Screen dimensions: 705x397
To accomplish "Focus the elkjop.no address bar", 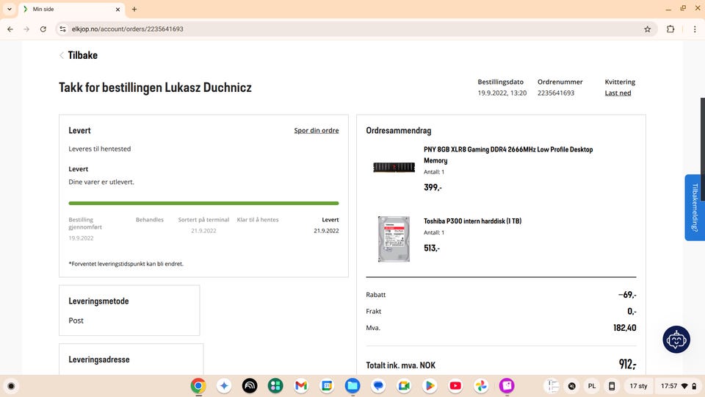I will click(x=351, y=29).
